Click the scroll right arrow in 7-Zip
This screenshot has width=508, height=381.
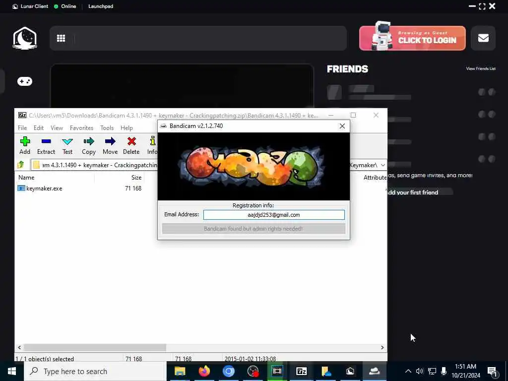(382, 347)
